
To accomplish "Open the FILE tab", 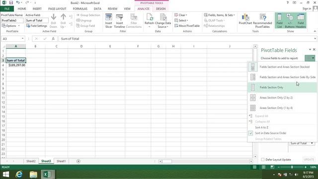I will pos(7,9).
